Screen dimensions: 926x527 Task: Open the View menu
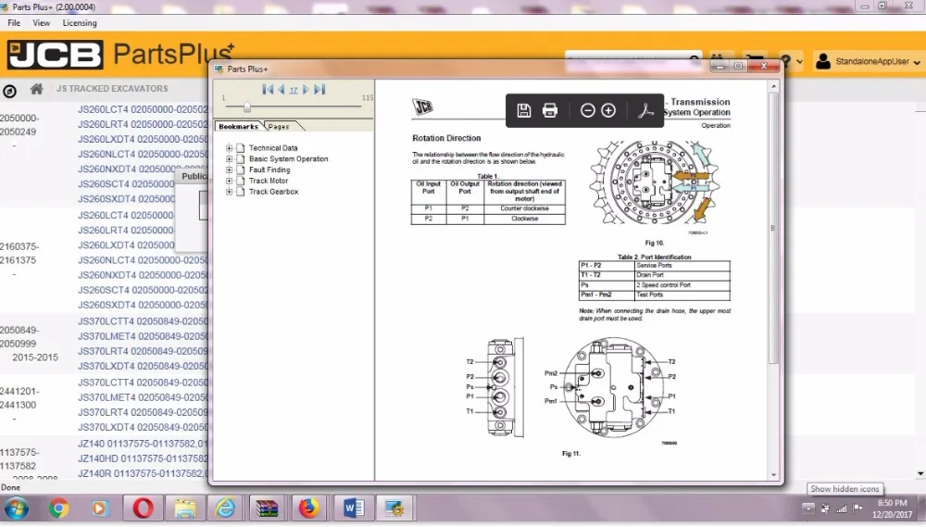tap(41, 23)
